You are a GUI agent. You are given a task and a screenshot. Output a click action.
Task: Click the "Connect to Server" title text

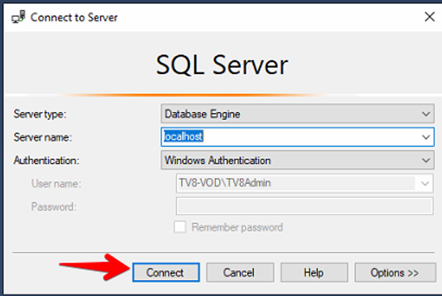pos(74,17)
